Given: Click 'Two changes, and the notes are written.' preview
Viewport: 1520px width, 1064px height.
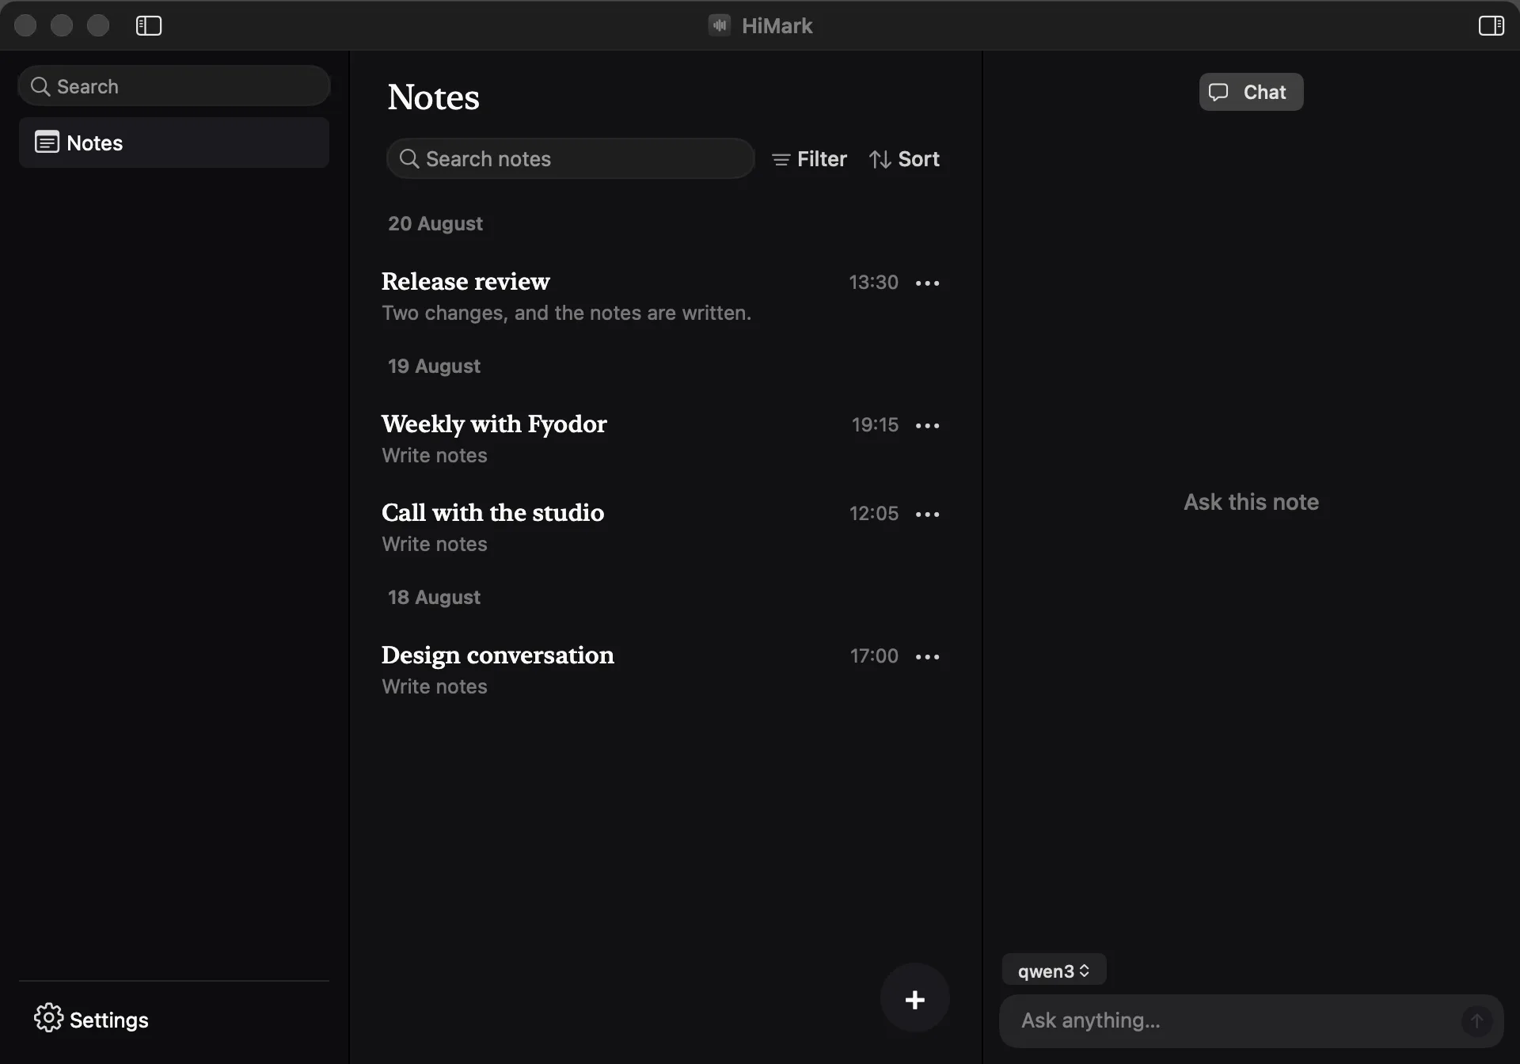Looking at the screenshot, I should [x=566, y=313].
